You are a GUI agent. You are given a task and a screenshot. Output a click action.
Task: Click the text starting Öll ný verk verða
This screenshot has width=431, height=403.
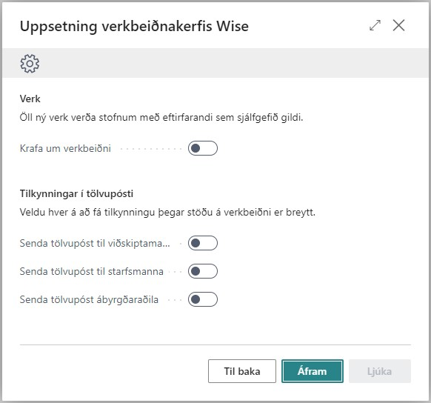161,118
